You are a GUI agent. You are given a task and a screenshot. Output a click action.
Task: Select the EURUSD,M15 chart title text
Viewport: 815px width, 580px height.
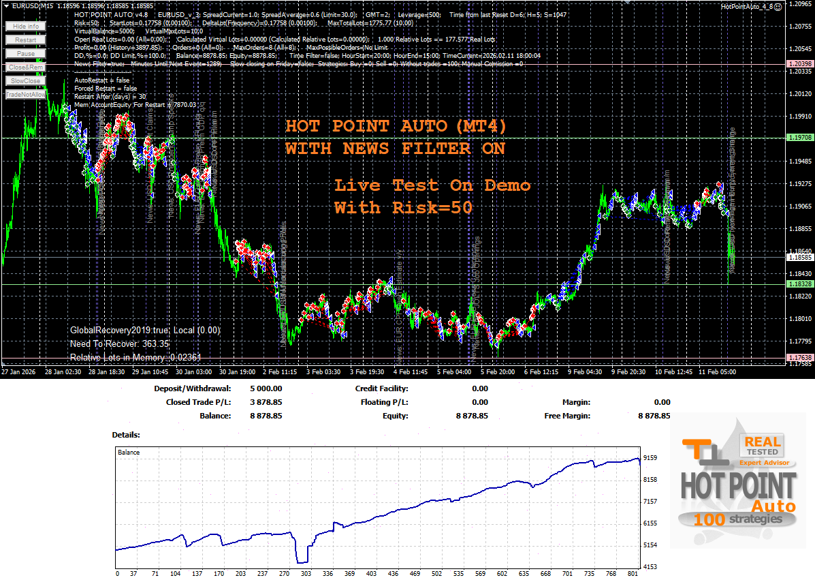[x=33, y=5]
